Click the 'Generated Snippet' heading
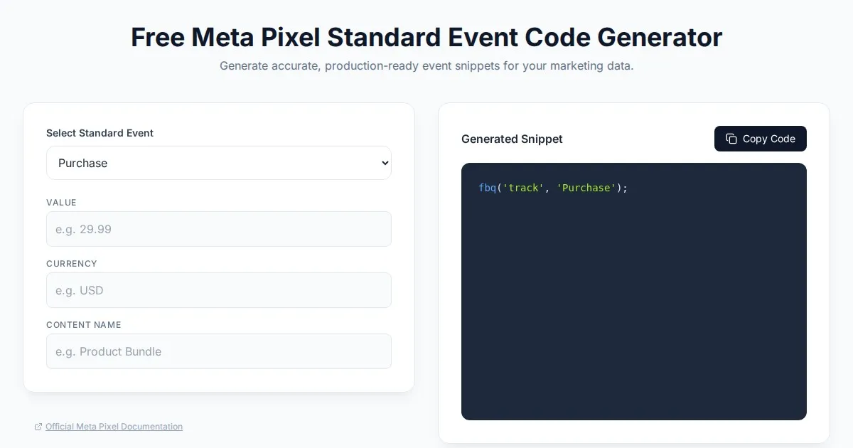The height and width of the screenshot is (448, 853). tap(512, 139)
